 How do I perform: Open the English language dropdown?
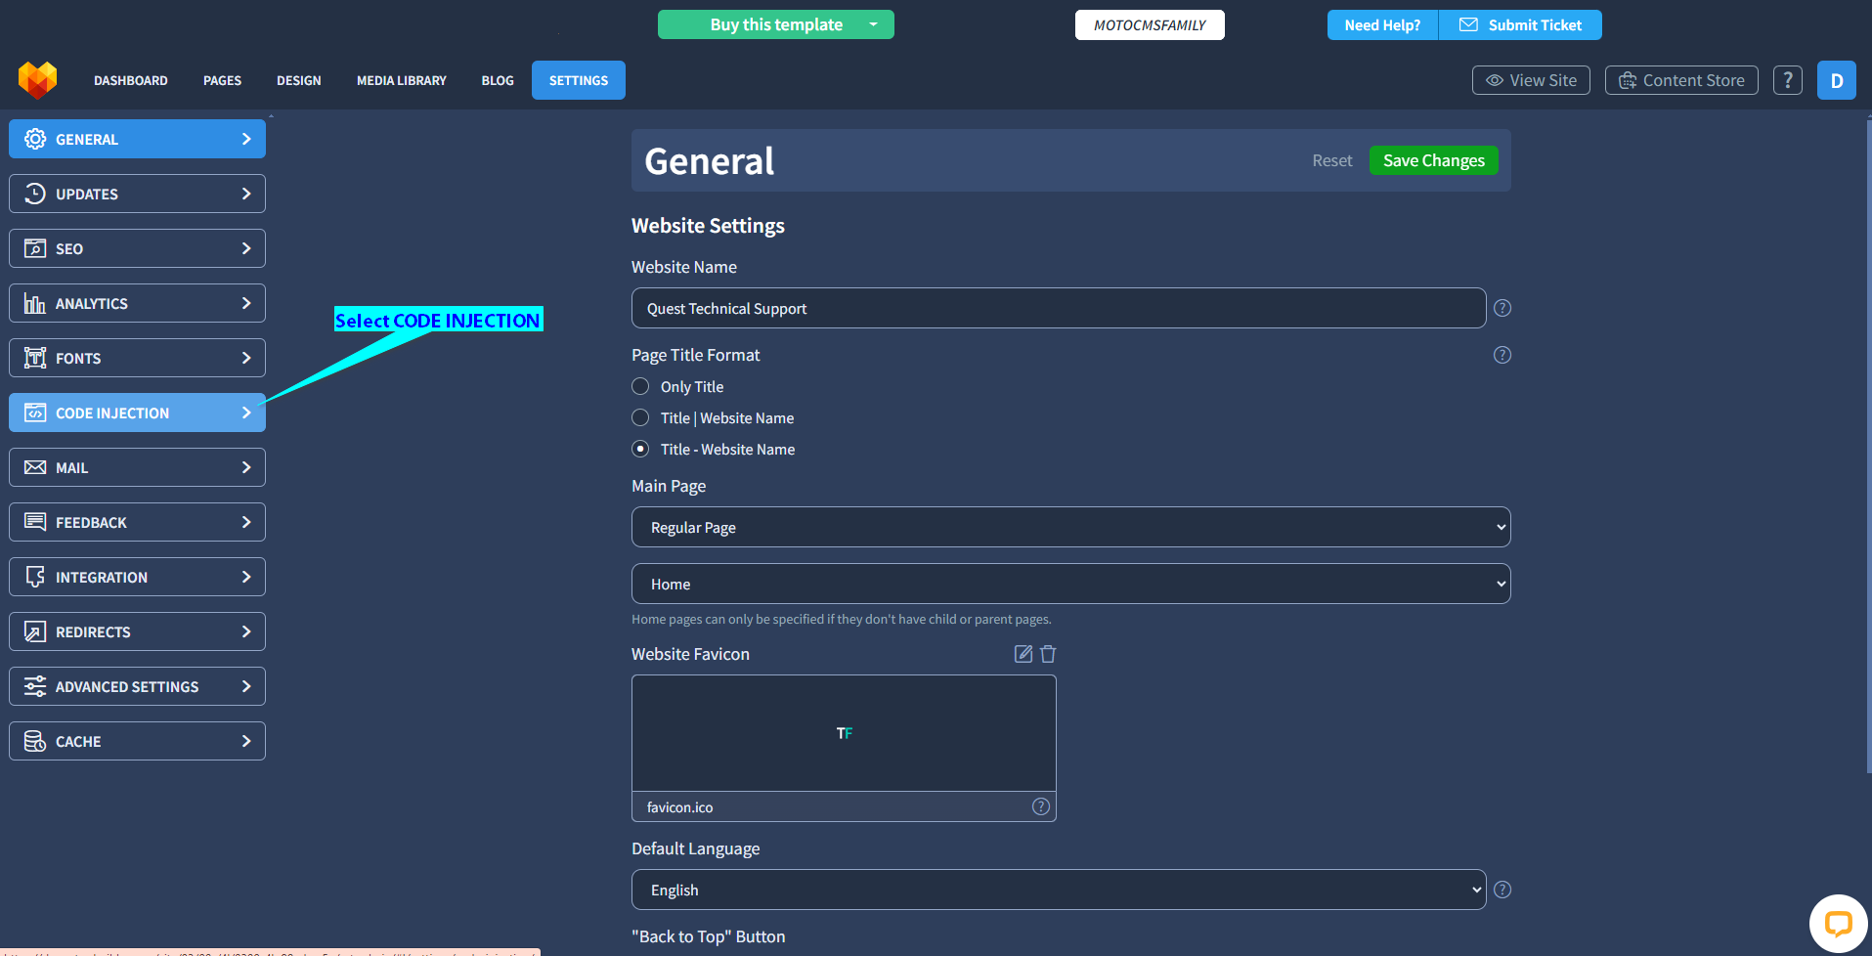pyautogui.click(x=1059, y=890)
